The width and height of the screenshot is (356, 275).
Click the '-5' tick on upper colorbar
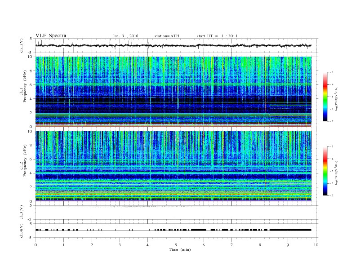click(331, 97)
